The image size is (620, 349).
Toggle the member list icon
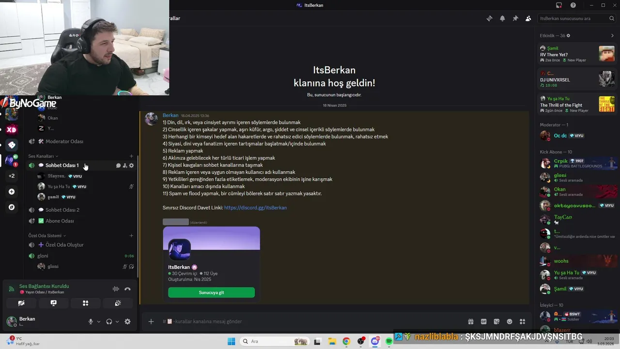click(x=528, y=18)
